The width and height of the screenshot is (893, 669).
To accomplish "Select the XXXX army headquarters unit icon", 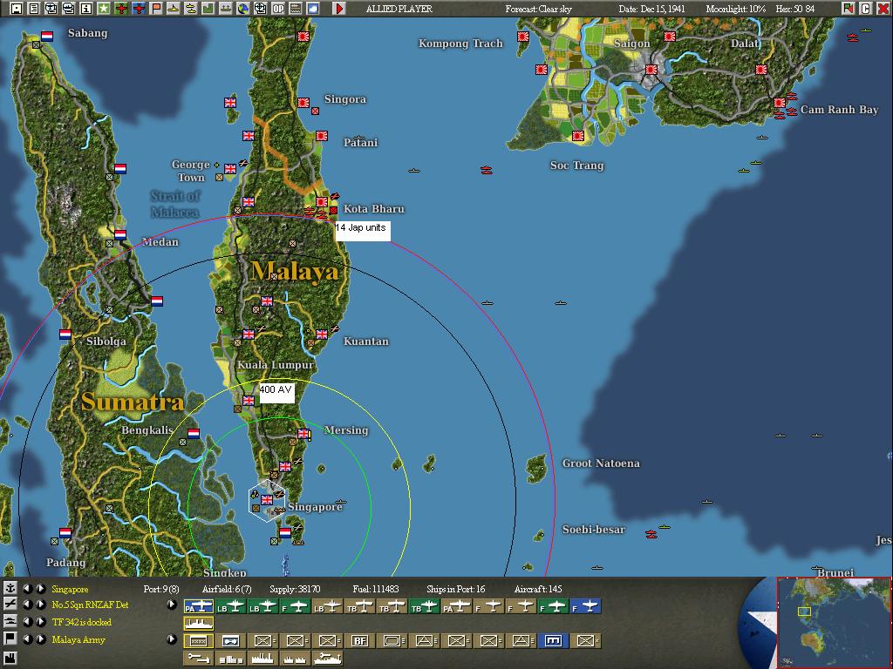I will [199, 640].
